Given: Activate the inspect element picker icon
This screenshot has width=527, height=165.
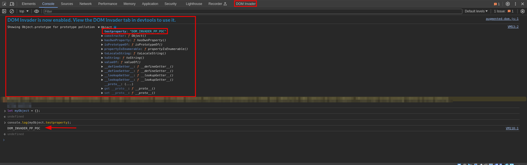Looking at the screenshot, I should 4,4.
